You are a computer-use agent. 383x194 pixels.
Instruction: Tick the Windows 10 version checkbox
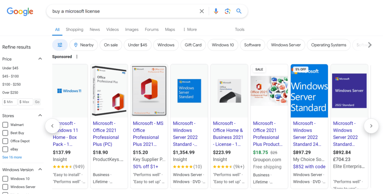point(5,179)
